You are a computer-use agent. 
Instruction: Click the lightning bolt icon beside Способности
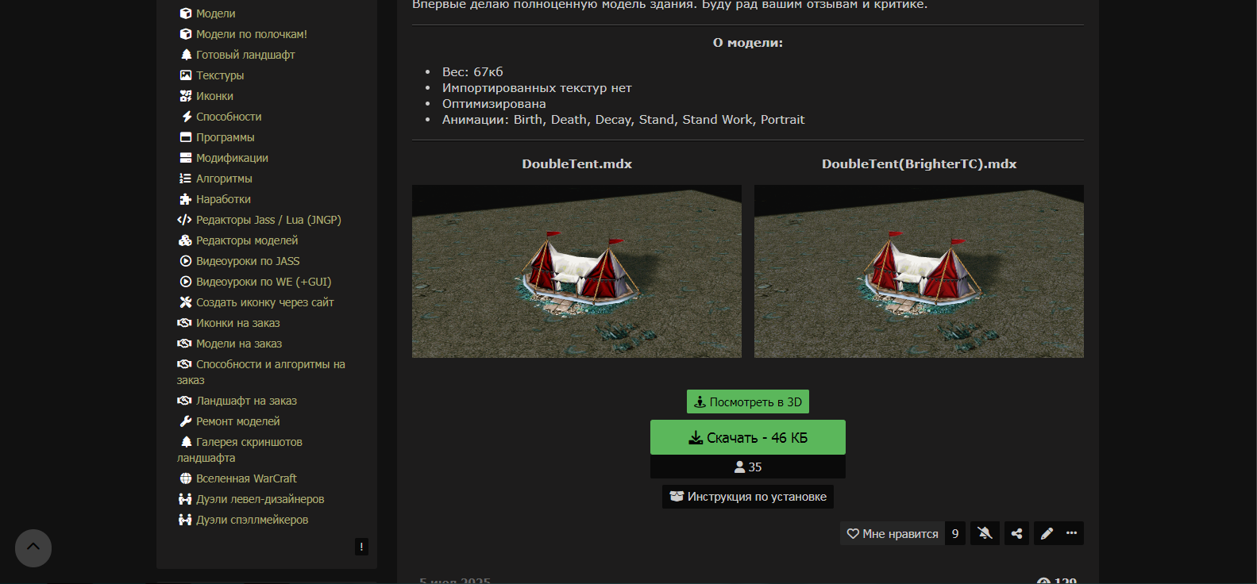[x=187, y=117]
